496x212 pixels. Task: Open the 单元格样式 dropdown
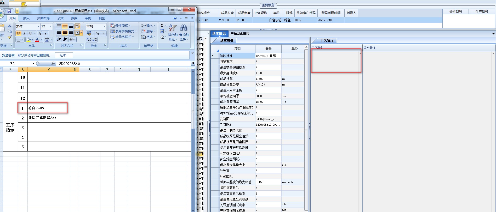click(122, 37)
